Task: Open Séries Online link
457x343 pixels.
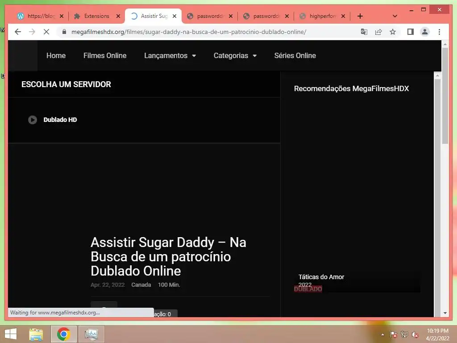Action: pos(295,55)
